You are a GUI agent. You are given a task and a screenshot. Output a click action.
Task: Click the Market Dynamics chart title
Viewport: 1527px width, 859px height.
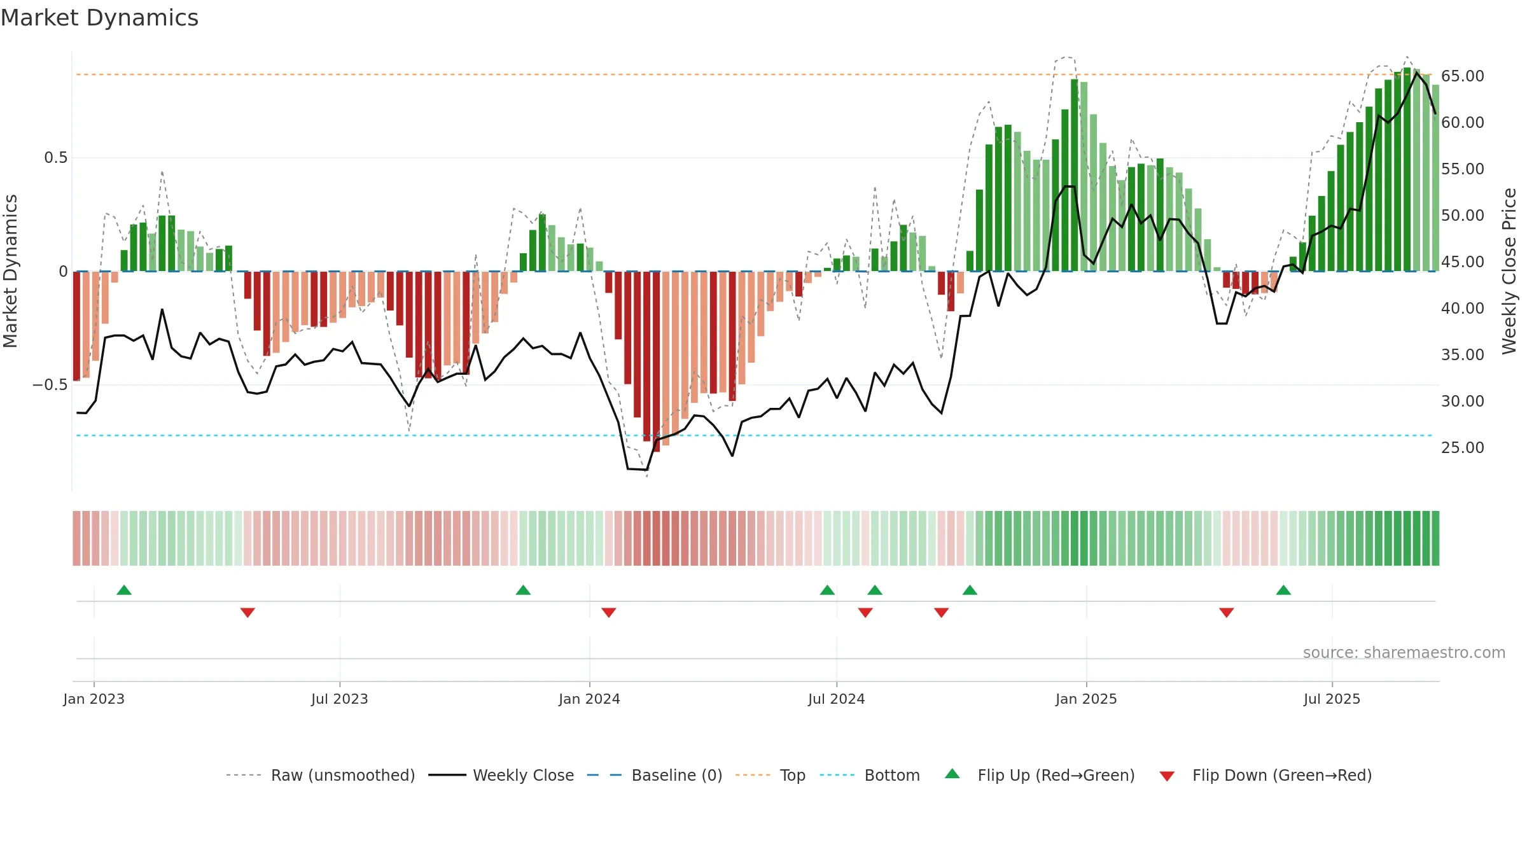click(x=99, y=18)
